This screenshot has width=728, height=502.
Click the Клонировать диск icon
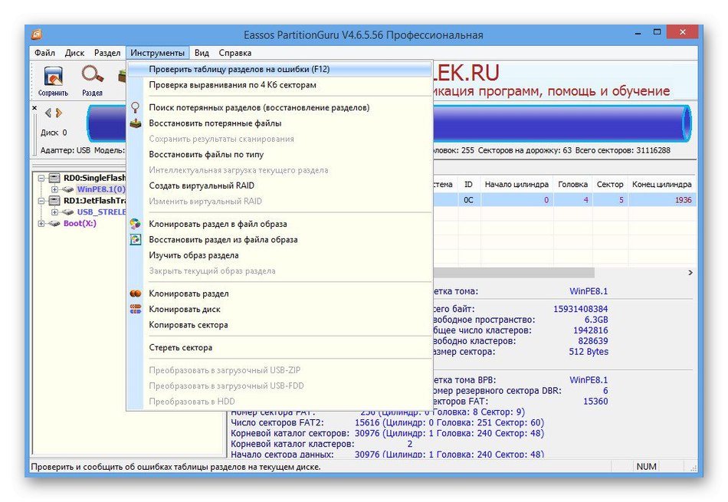pos(135,310)
